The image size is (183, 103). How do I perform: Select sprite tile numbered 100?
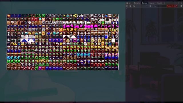pos(23,26)
